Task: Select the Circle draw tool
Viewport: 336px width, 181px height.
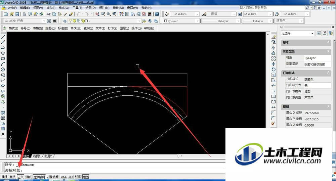Action: point(3,70)
